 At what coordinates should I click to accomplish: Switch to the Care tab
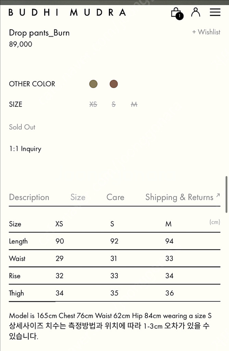pos(115,197)
